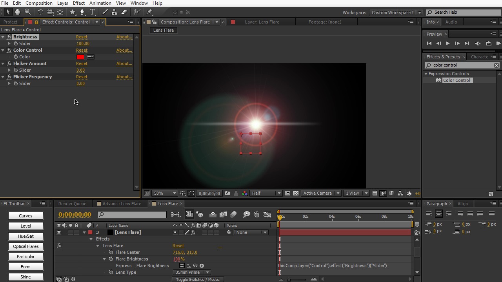
Task: Open the Animation menu
Action: pos(100,3)
